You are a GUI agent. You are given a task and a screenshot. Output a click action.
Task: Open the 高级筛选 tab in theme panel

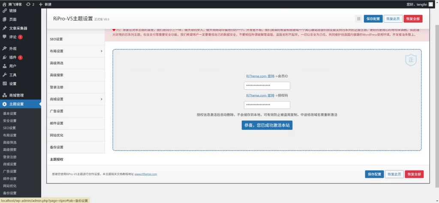[75, 63]
